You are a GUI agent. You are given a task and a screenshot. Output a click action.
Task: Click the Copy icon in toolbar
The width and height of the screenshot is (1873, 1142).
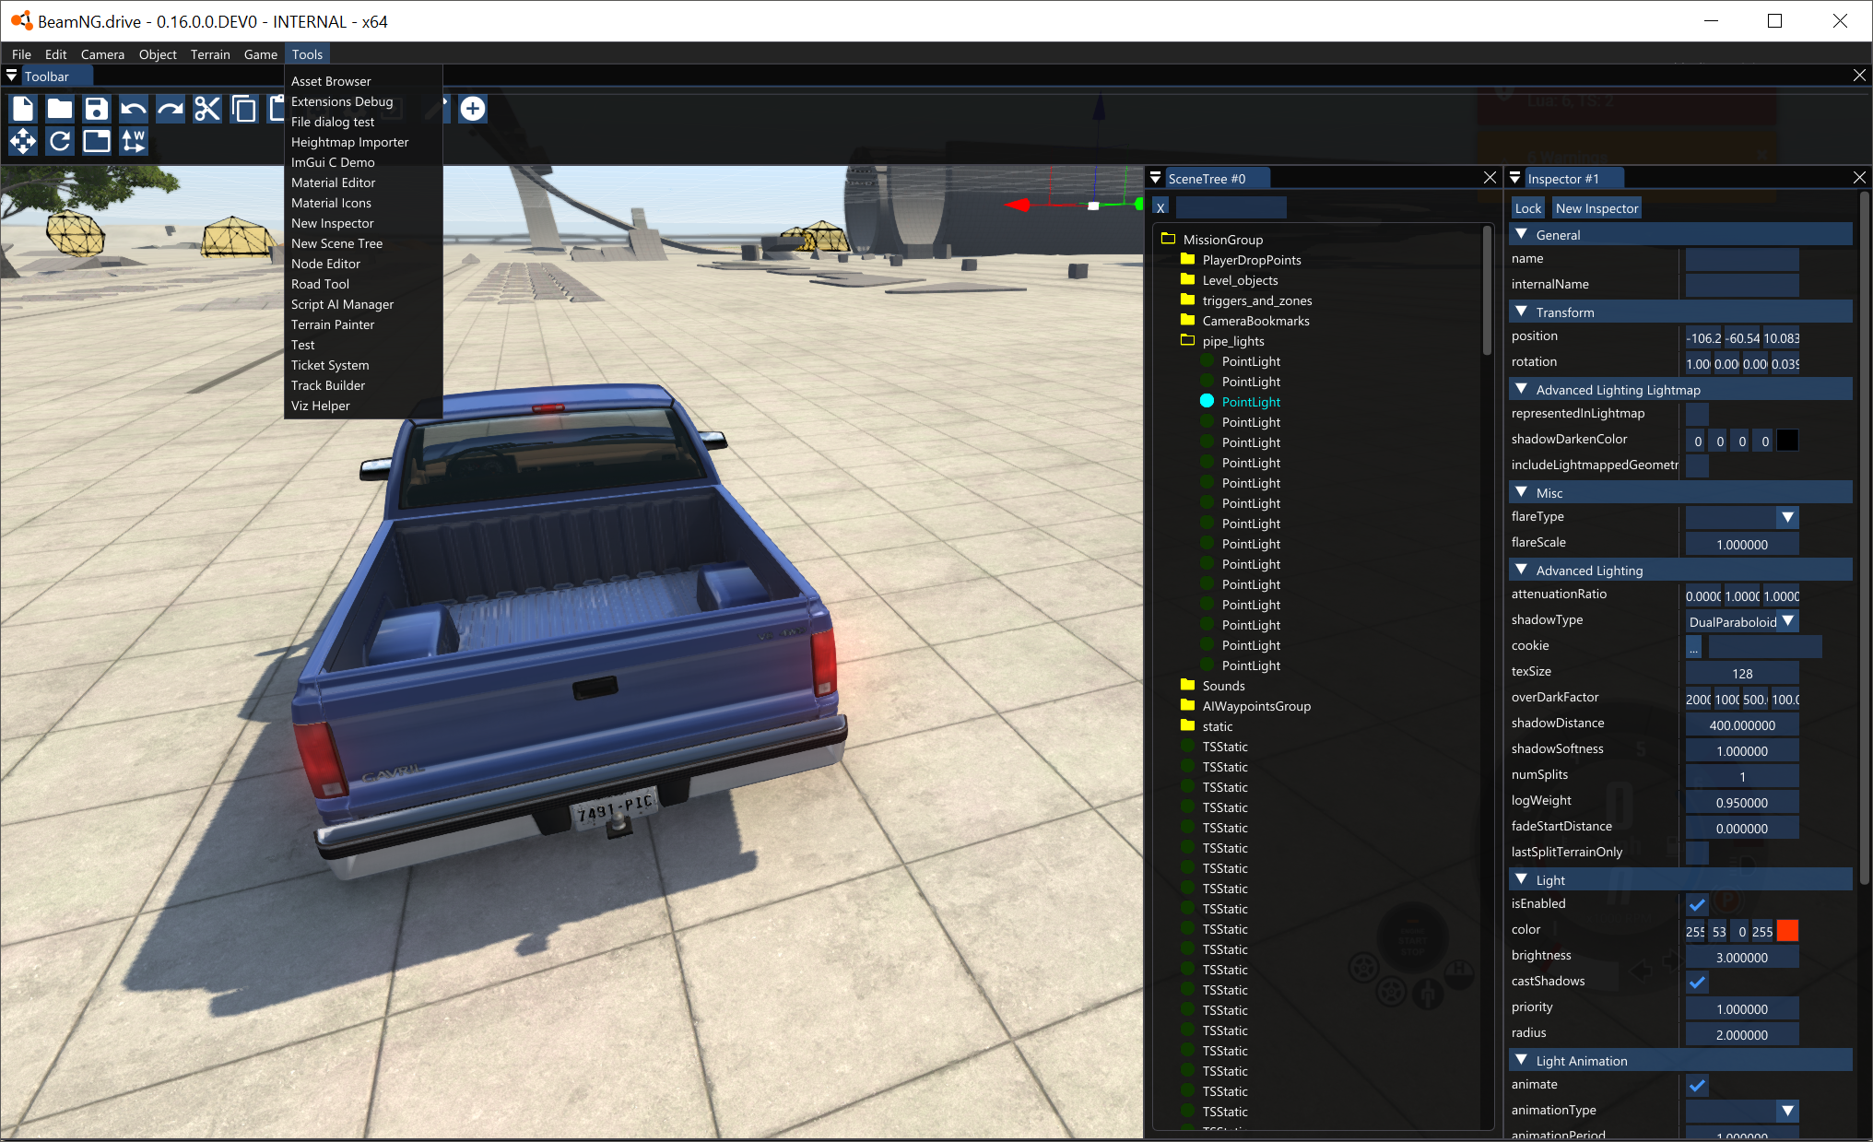(244, 109)
